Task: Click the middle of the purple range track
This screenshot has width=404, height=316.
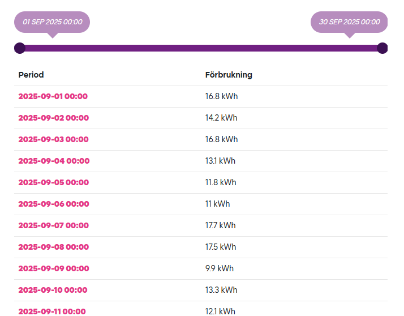Action: click(201, 48)
